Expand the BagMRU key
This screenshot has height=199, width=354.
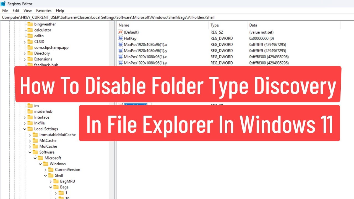[51, 181]
